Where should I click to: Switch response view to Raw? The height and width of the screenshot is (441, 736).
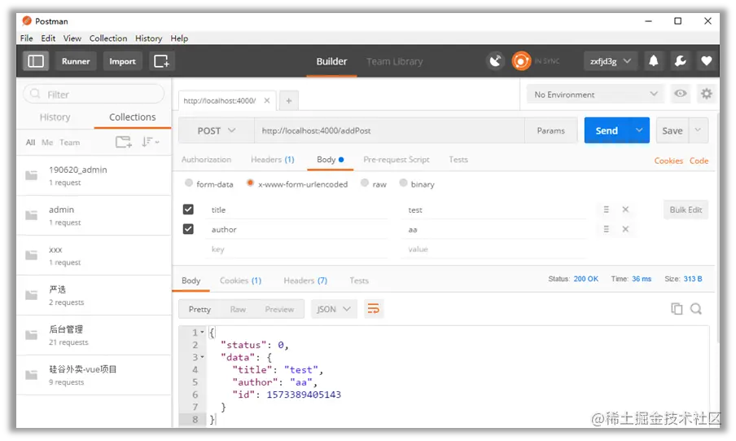[238, 309]
